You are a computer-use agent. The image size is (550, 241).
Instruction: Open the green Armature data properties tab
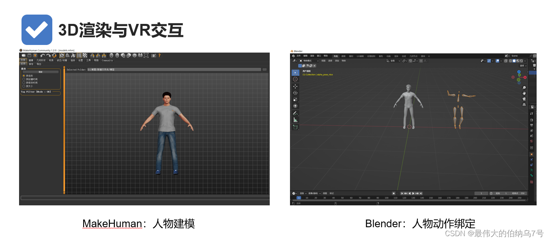(x=532, y=170)
